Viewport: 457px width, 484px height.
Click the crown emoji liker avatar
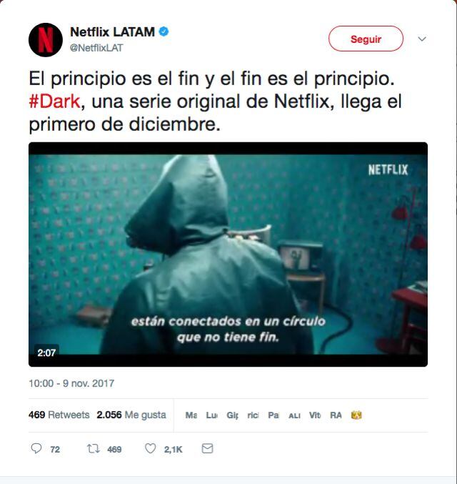(x=356, y=415)
